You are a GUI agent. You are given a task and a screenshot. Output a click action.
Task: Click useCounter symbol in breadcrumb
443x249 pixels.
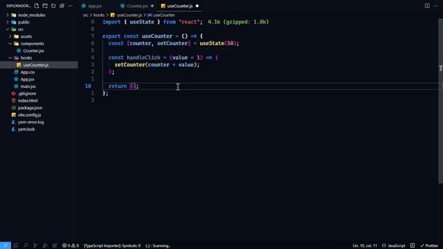[164, 15]
